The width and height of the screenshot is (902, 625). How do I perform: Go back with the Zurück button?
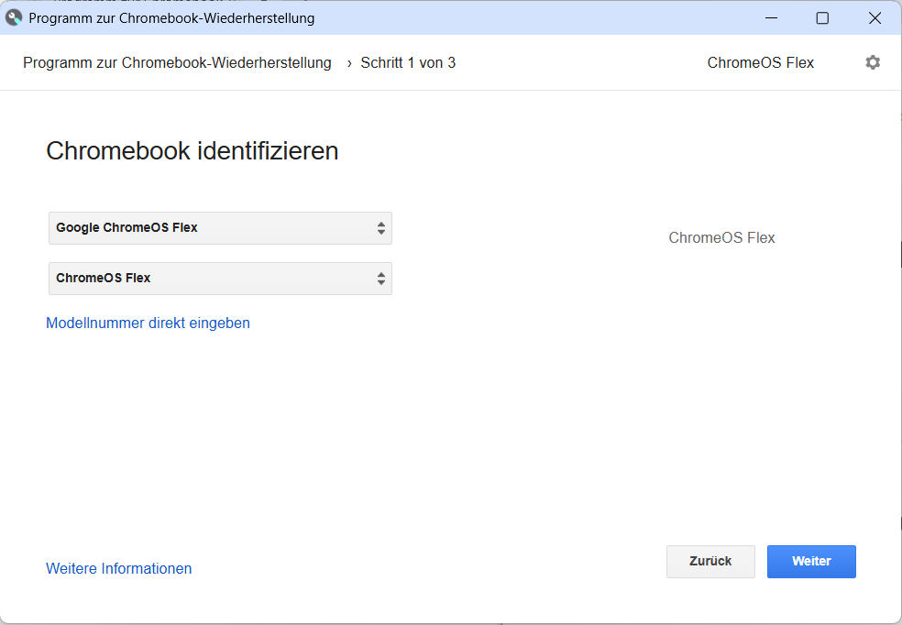pyautogui.click(x=710, y=561)
